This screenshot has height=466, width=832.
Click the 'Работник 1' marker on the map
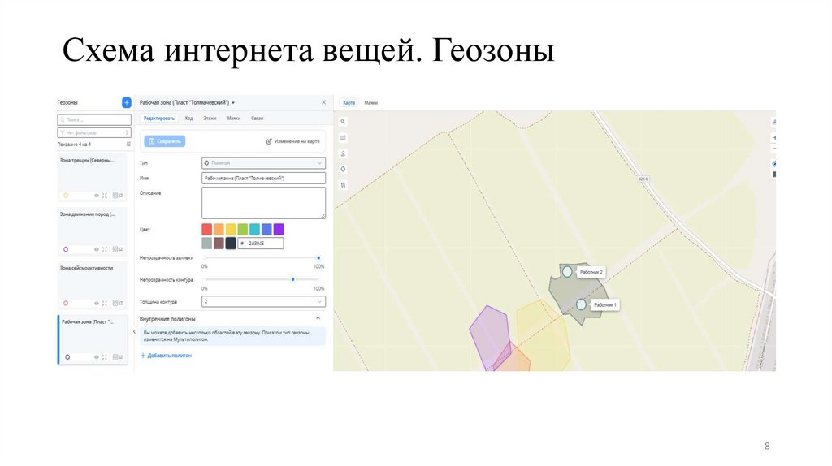pos(581,304)
